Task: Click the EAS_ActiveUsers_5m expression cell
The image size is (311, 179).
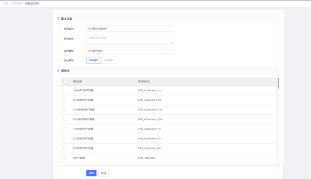Action: pos(150,100)
